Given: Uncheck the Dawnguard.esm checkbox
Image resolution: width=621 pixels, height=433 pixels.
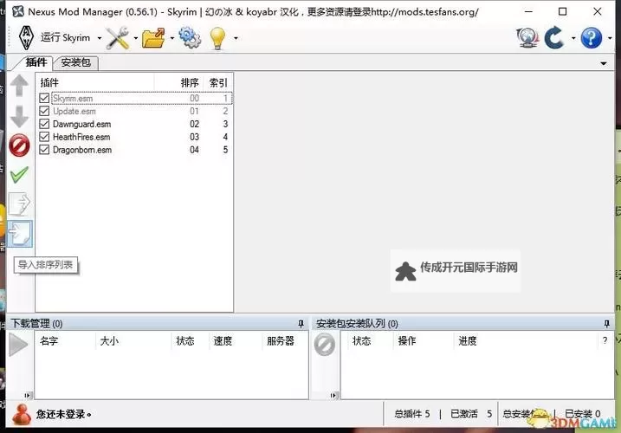Looking at the screenshot, I should [x=44, y=124].
